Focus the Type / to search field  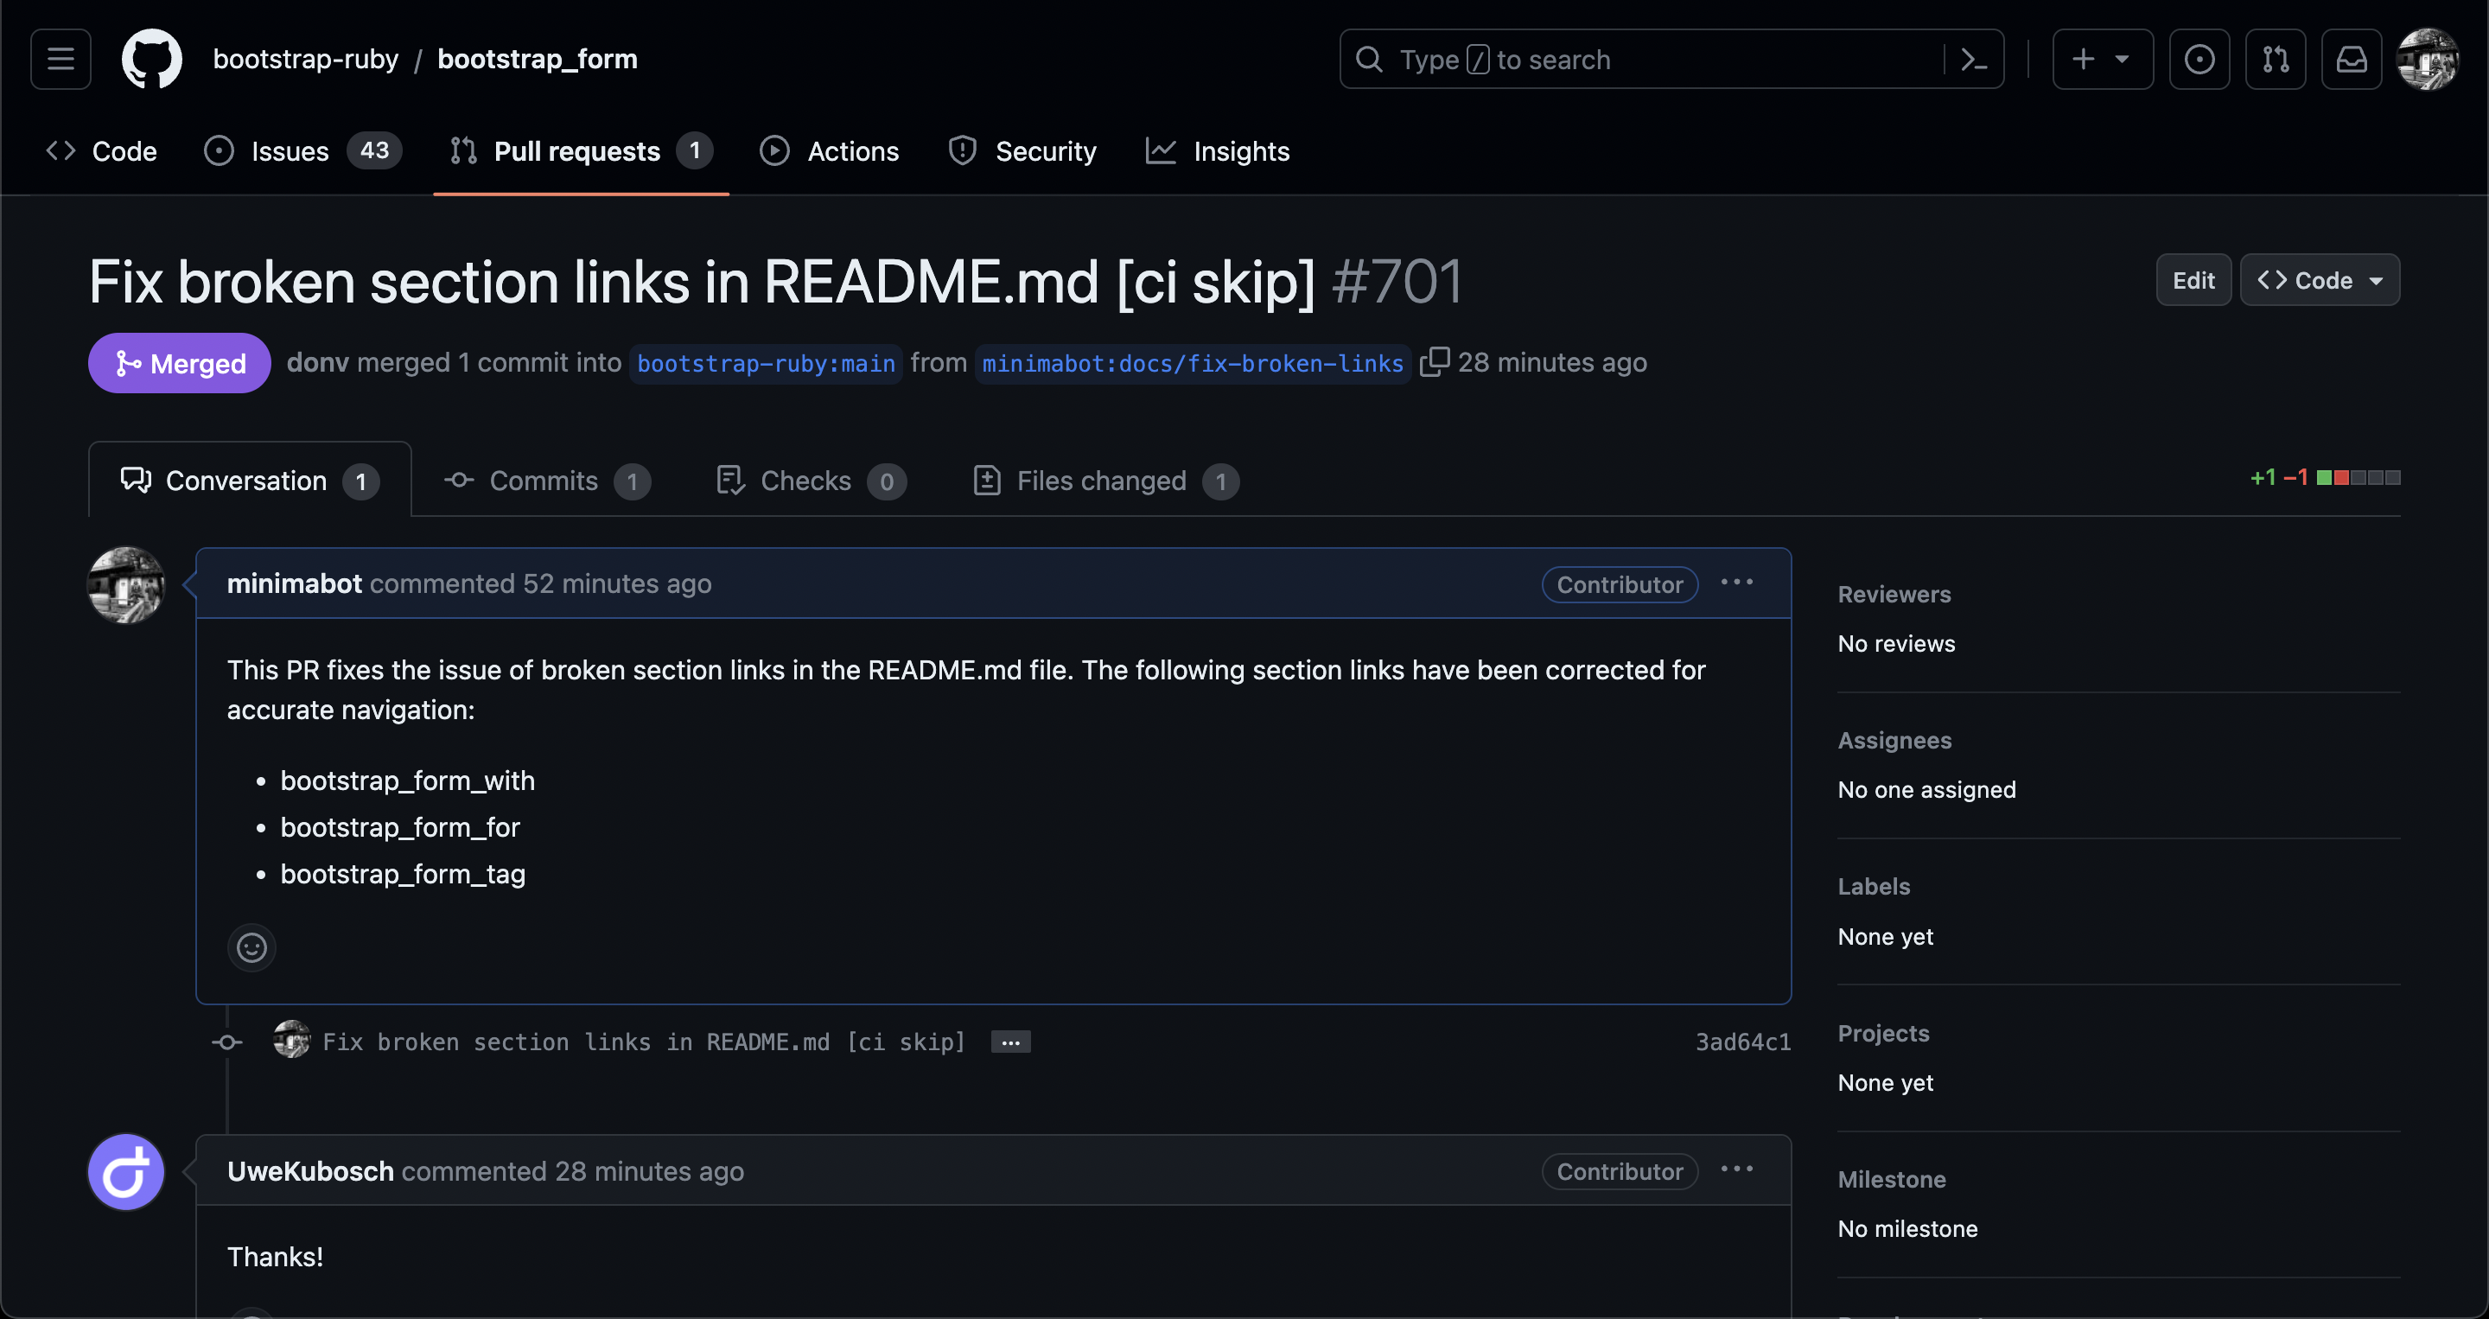tap(1643, 59)
